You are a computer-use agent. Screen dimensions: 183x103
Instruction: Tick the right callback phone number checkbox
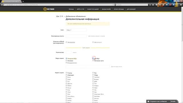[x=93, y=42]
